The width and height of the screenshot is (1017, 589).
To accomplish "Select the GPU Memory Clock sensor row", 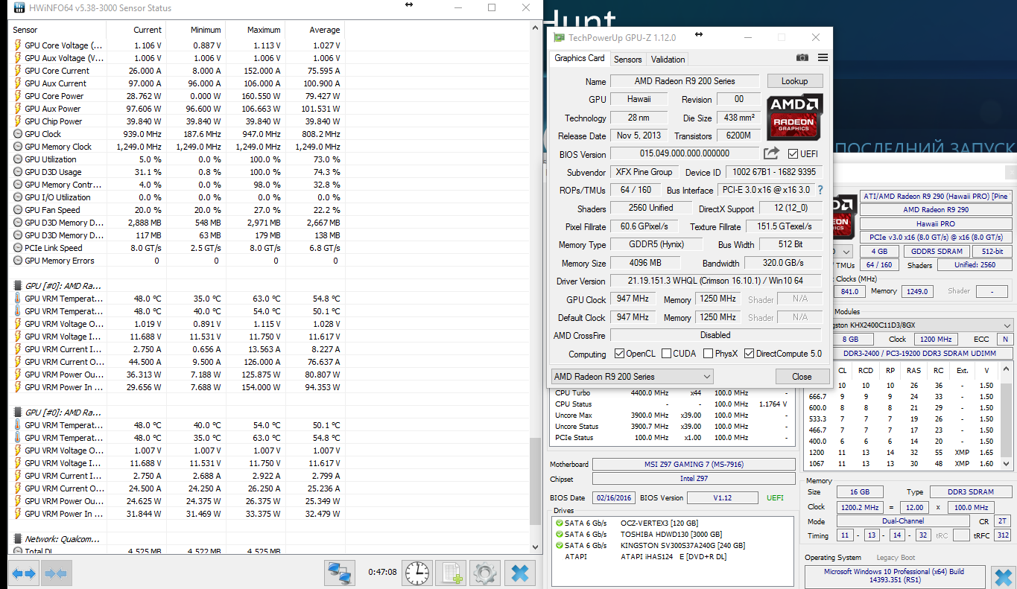I will (x=177, y=147).
